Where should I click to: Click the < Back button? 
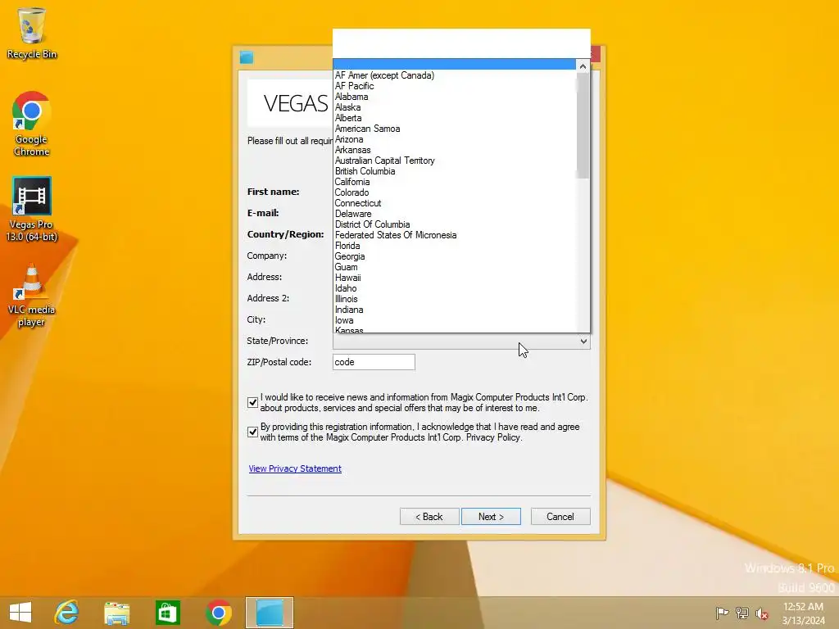(429, 517)
